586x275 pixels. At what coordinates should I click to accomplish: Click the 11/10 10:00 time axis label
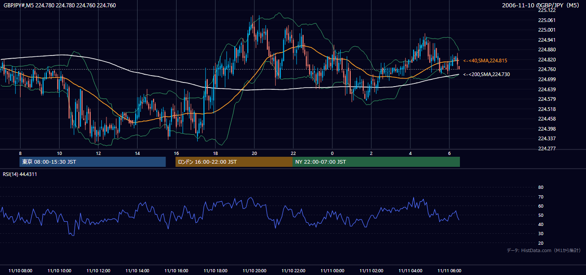click(59, 271)
